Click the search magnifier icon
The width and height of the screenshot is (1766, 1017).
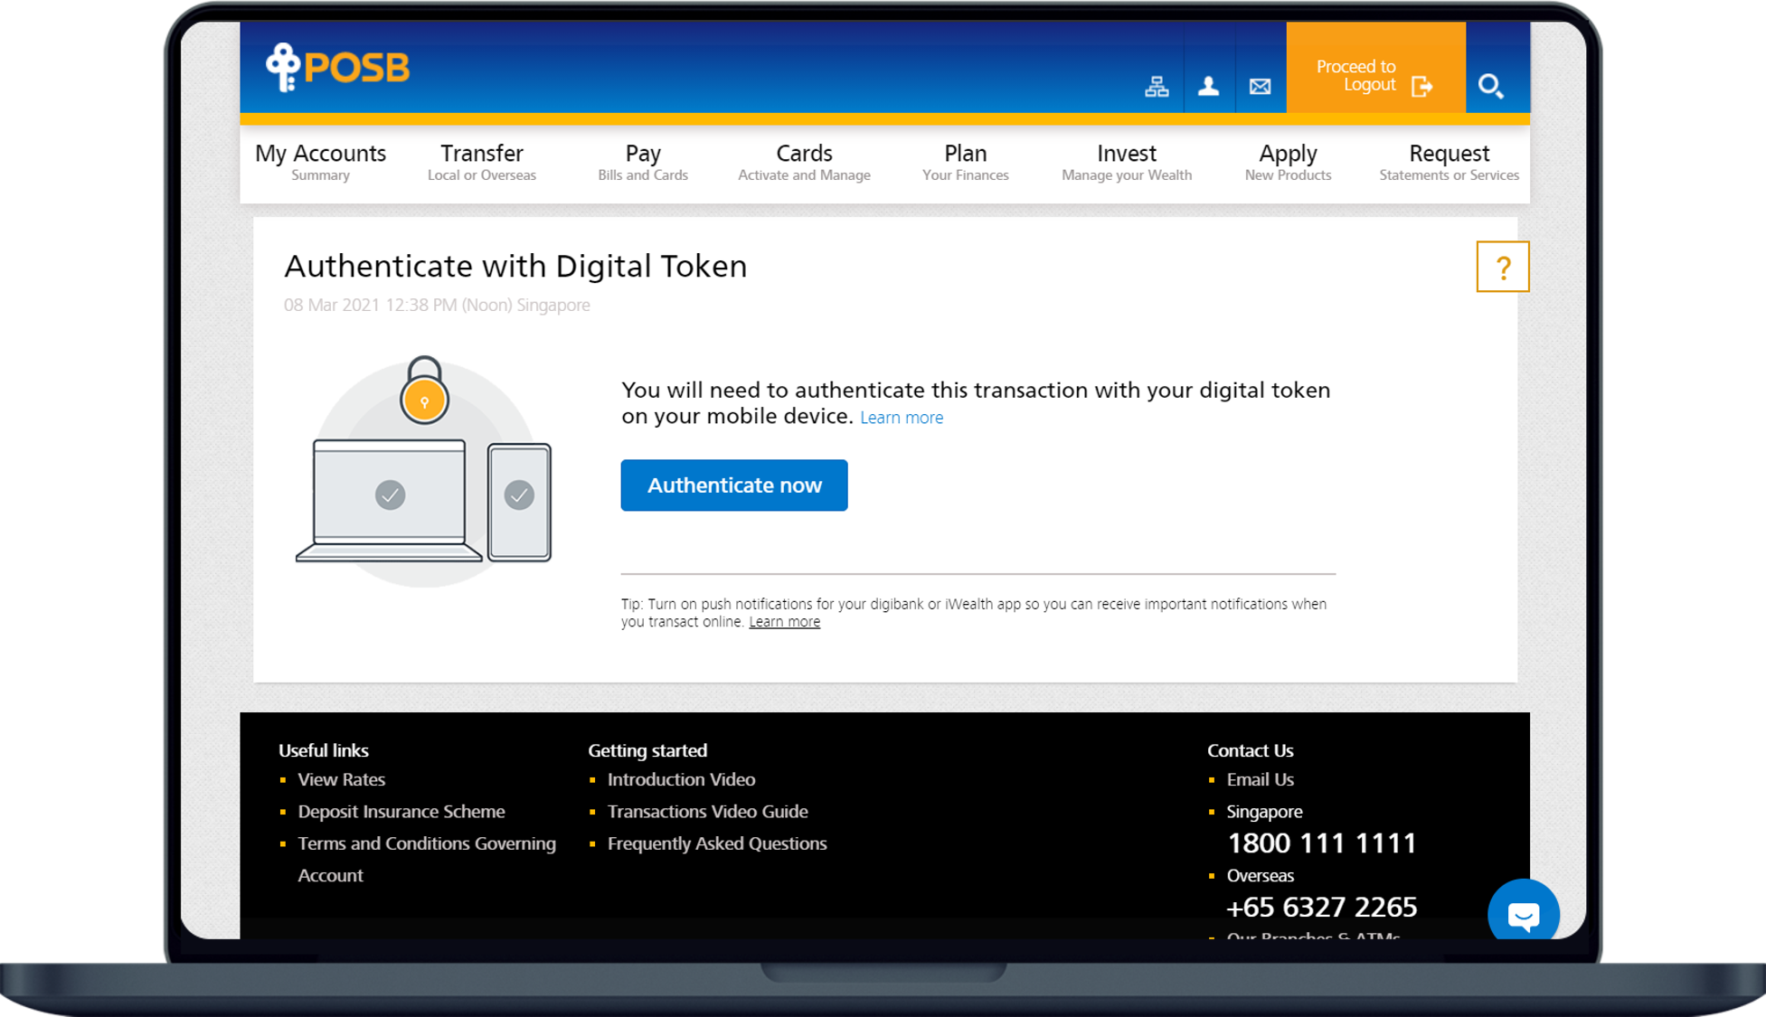[1490, 86]
